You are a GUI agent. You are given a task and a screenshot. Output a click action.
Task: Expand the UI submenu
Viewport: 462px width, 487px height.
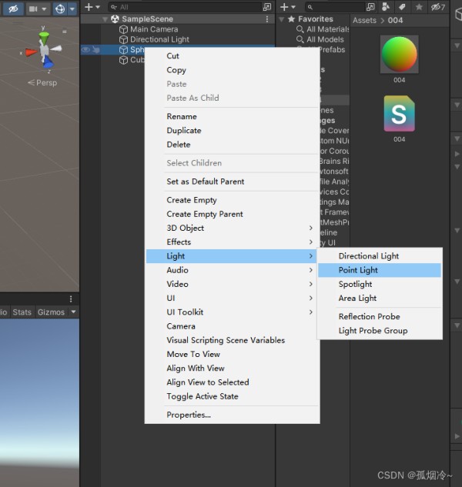[233, 298]
